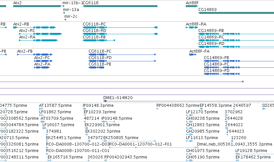This screenshot has height=162, width=274.
Task: Select the LP12170.5prime EST label
Action: coord(202,112)
